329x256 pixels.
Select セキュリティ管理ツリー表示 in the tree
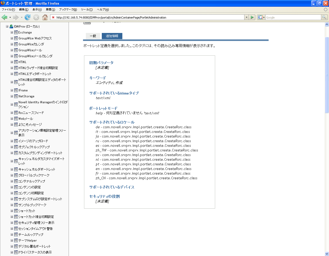point(36,223)
